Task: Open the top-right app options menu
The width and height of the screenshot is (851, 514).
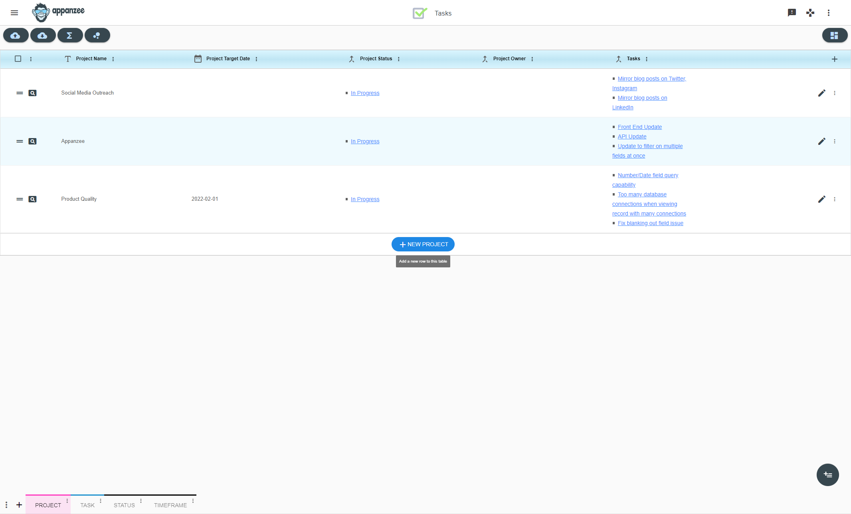Action: click(829, 13)
